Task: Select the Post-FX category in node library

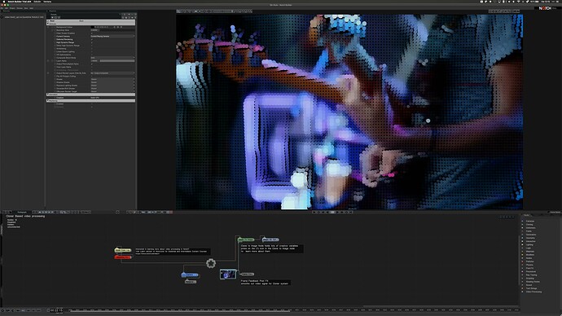Action: coord(529,268)
